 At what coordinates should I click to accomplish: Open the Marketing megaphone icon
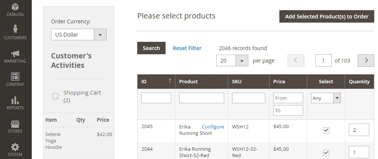pyautogui.click(x=15, y=54)
